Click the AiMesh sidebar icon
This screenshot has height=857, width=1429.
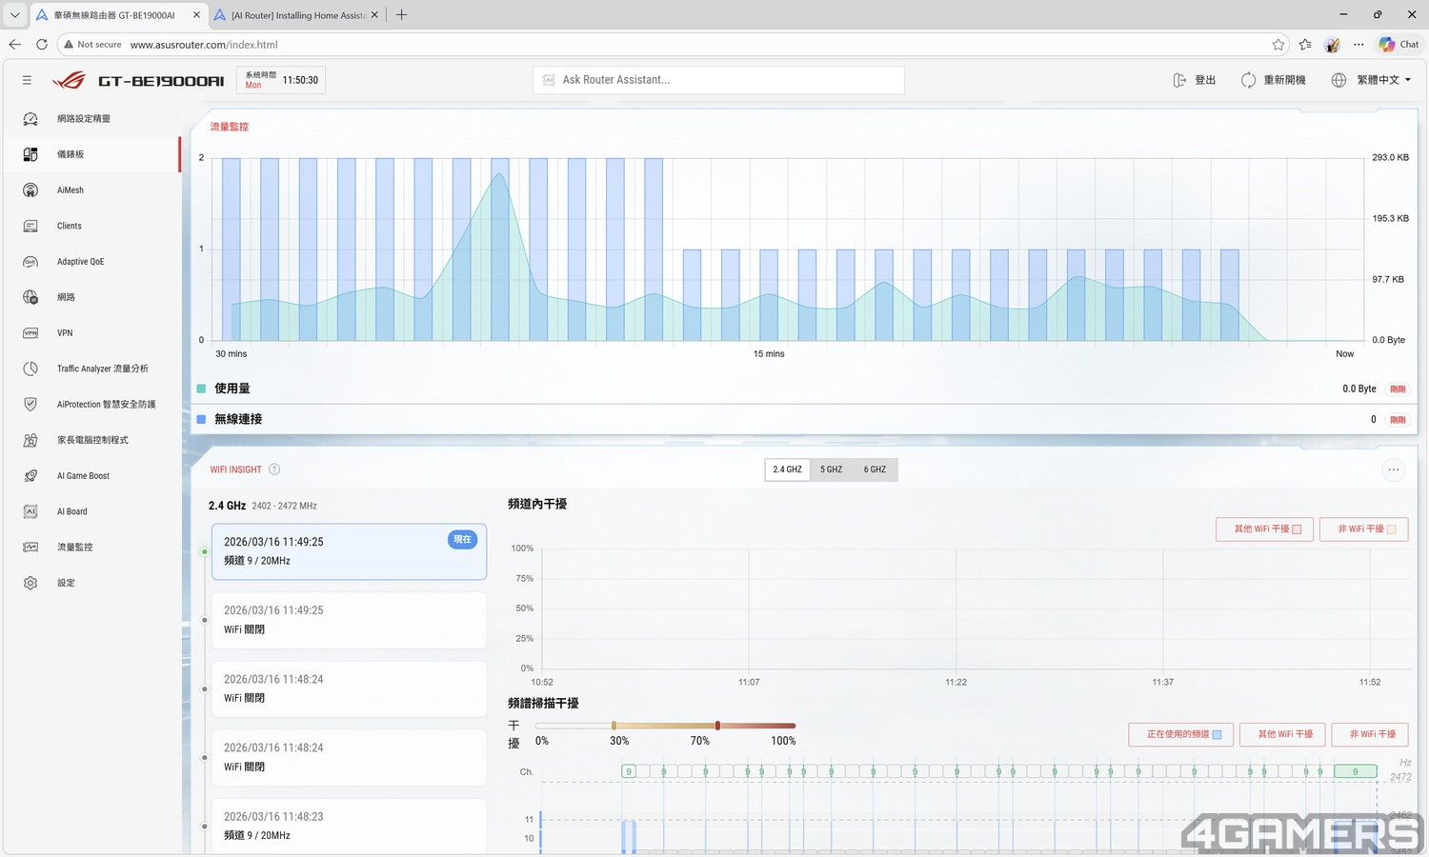point(30,190)
